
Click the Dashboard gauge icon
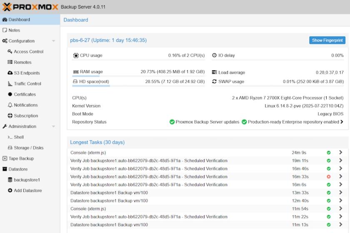tap(5, 20)
